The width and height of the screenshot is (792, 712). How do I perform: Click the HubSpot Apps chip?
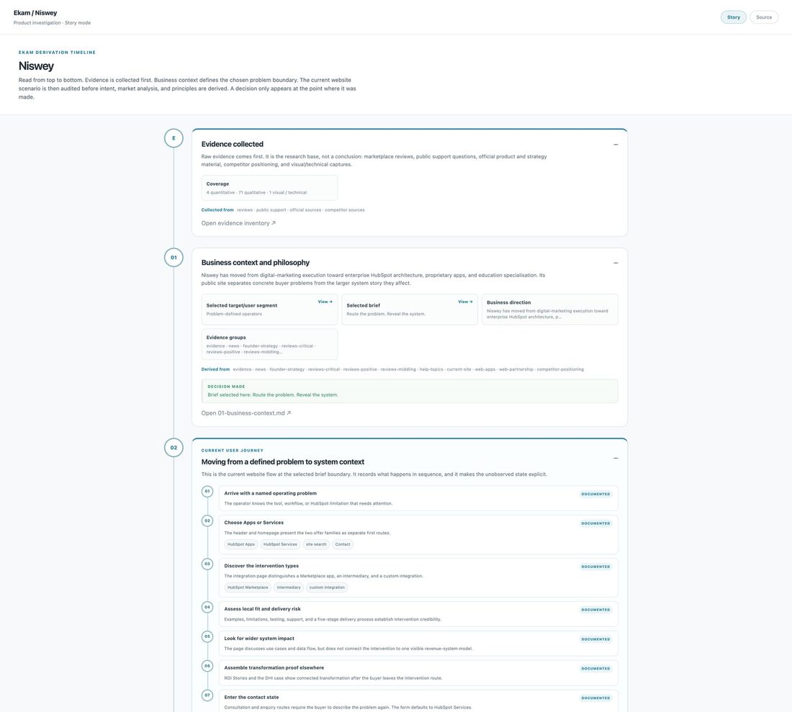(241, 544)
